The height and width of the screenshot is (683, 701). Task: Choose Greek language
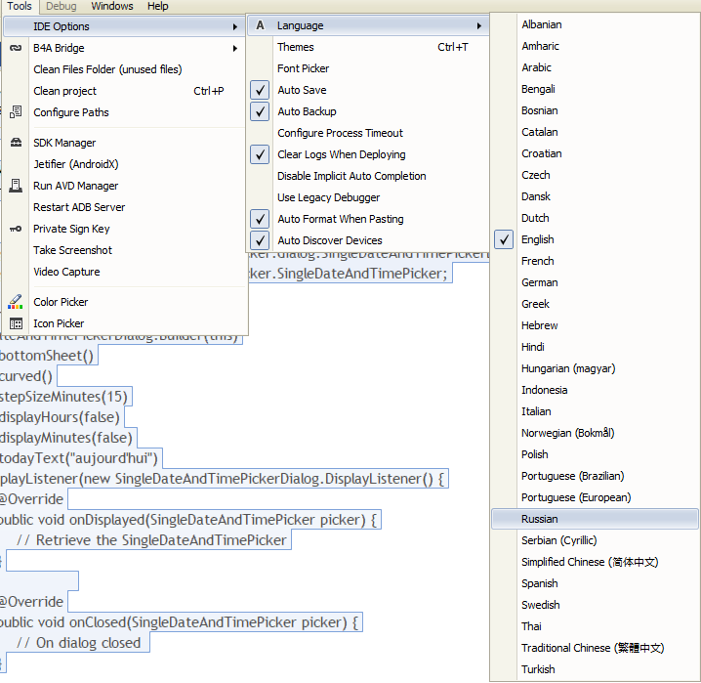pyautogui.click(x=535, y=304)
